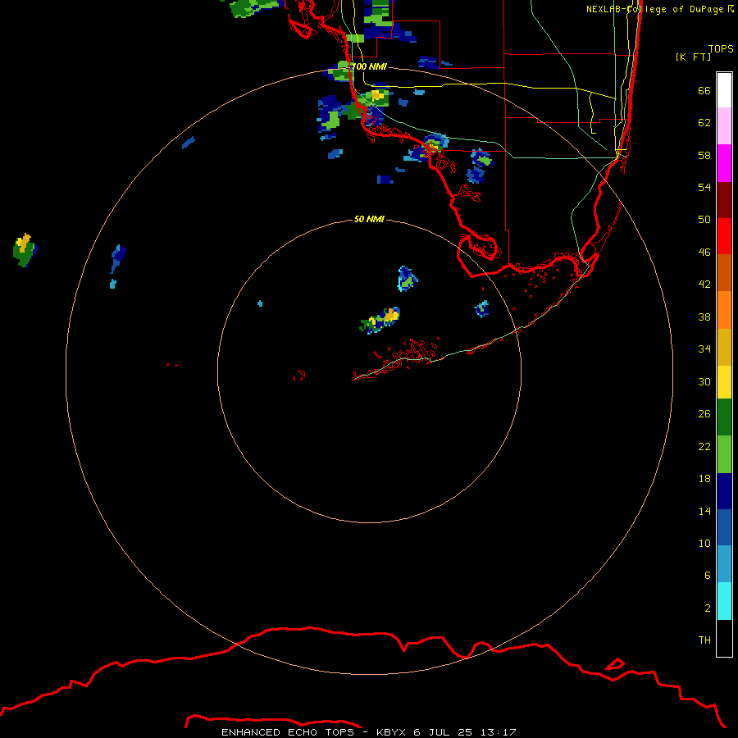
Task: Click legend value 10
Action: [x=704, y=544]
